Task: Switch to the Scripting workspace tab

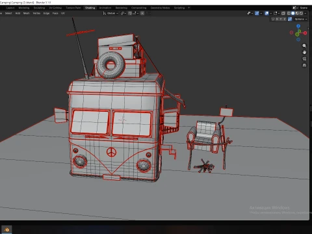Action: tap(179, 8)
